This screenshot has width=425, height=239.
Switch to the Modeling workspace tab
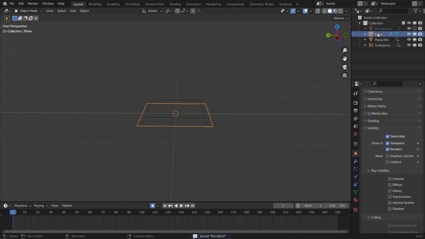point(94,4)
